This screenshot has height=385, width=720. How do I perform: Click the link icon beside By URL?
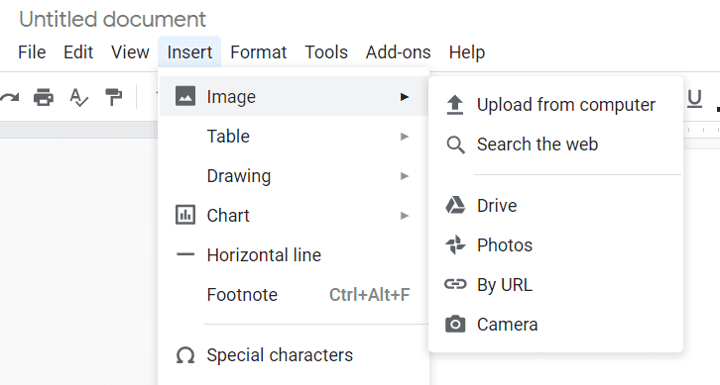click(x=455, y=285)
